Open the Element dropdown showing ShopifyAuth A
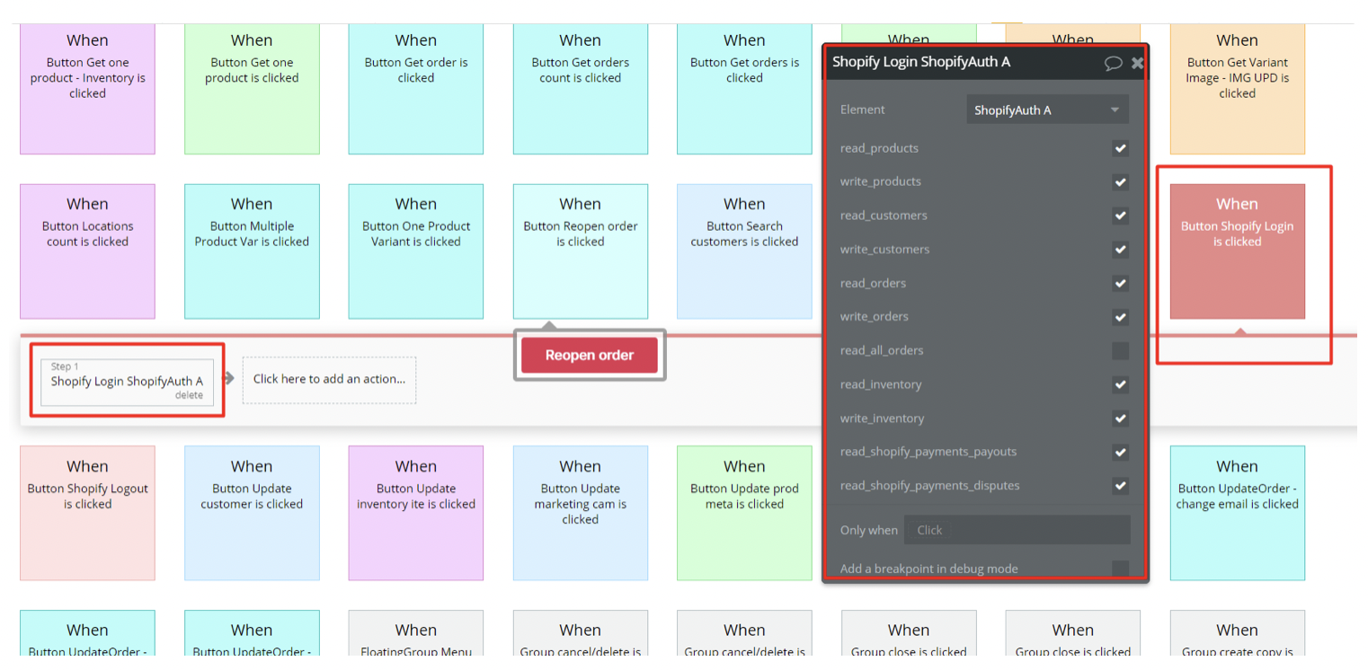1368x670 pixels. (x=1047, y=110)
